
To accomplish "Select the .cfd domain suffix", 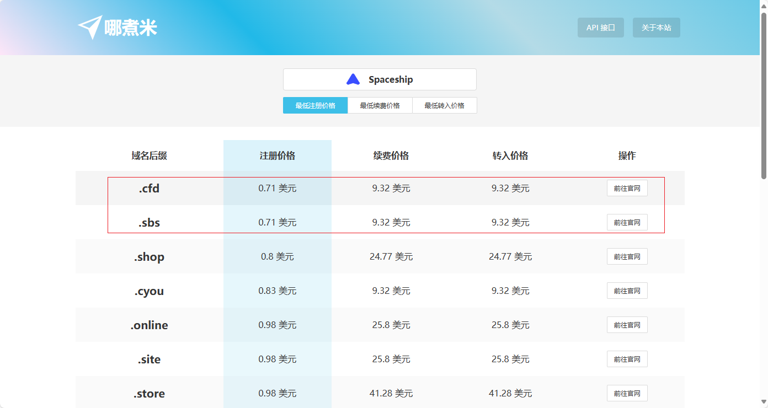I will tap(149, 189).
